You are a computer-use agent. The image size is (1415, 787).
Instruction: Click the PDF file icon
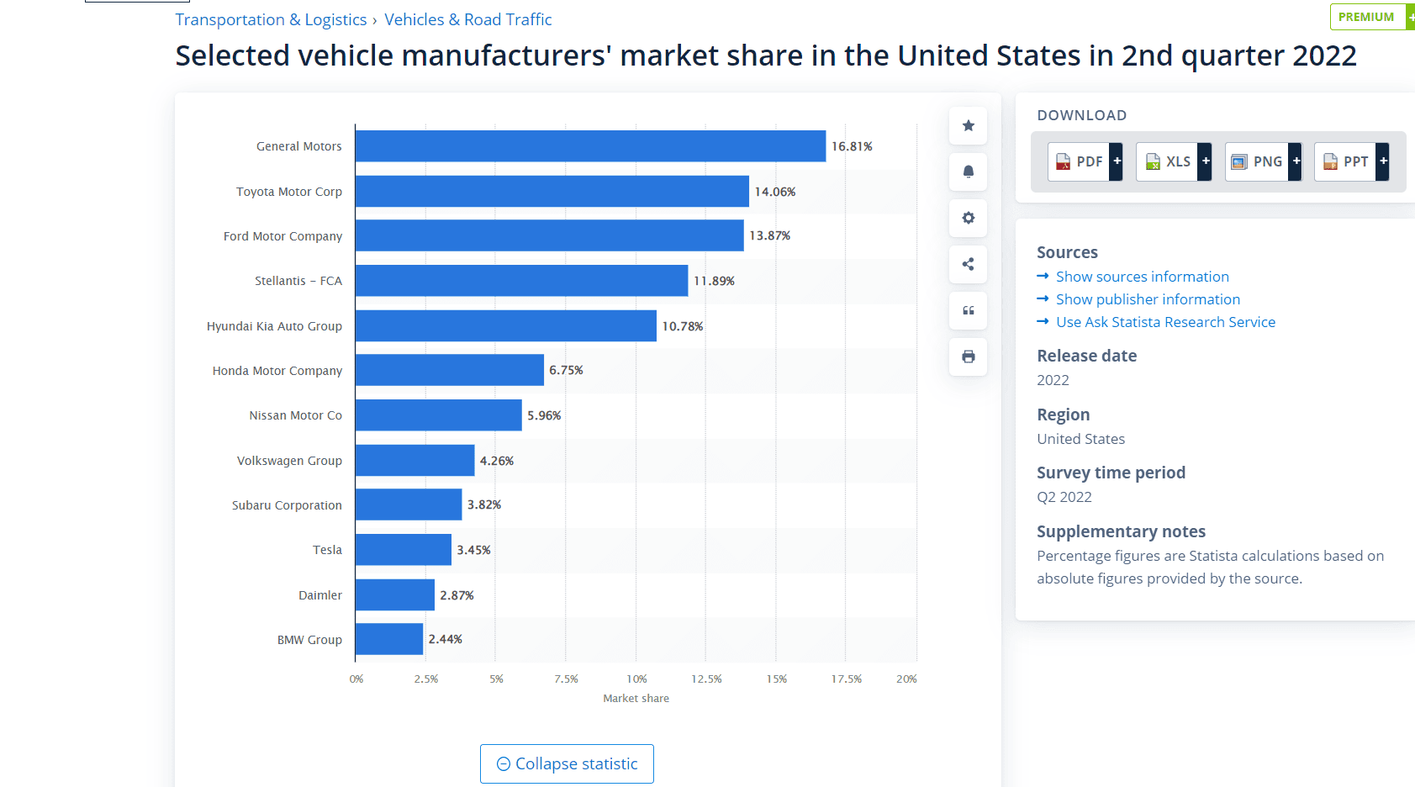tap(1063, 161)
